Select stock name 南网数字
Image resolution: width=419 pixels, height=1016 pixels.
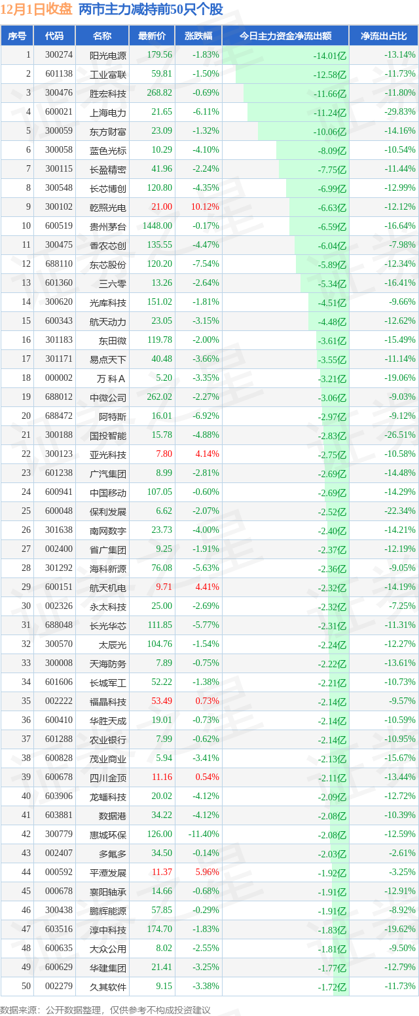(108, 530)
